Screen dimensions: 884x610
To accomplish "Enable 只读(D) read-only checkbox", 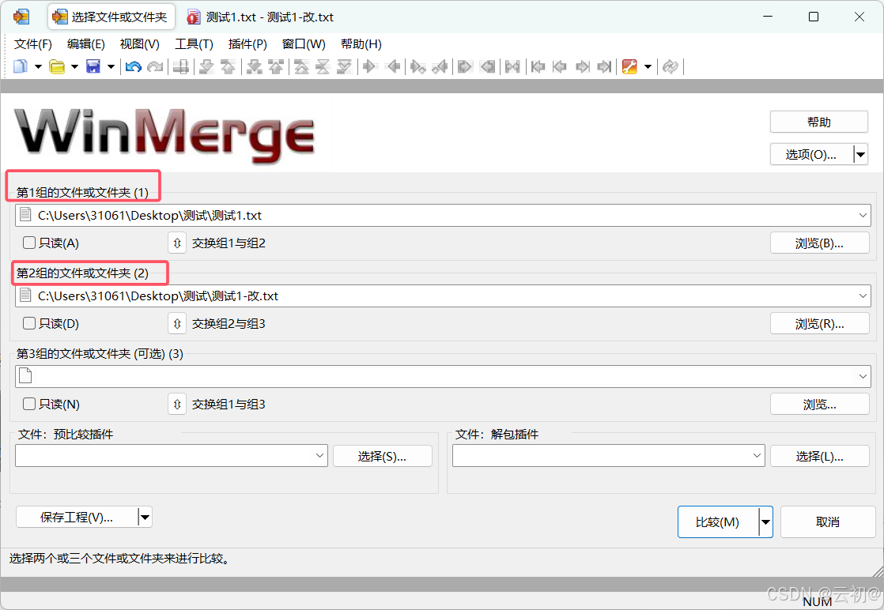I will pos(28,323).
